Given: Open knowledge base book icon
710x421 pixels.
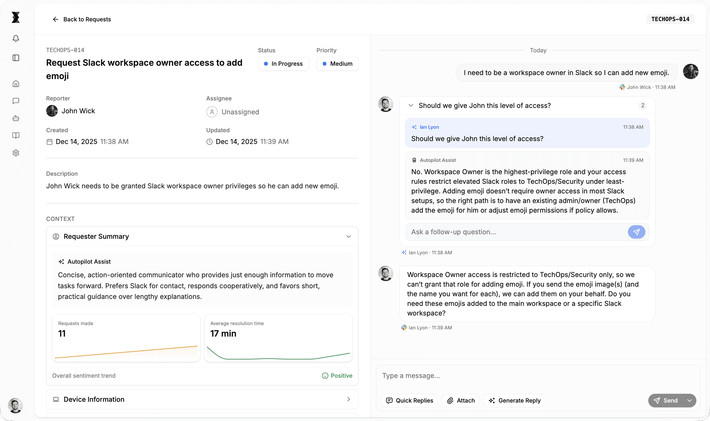Looking at the screenshot, I should click(16, 136).
